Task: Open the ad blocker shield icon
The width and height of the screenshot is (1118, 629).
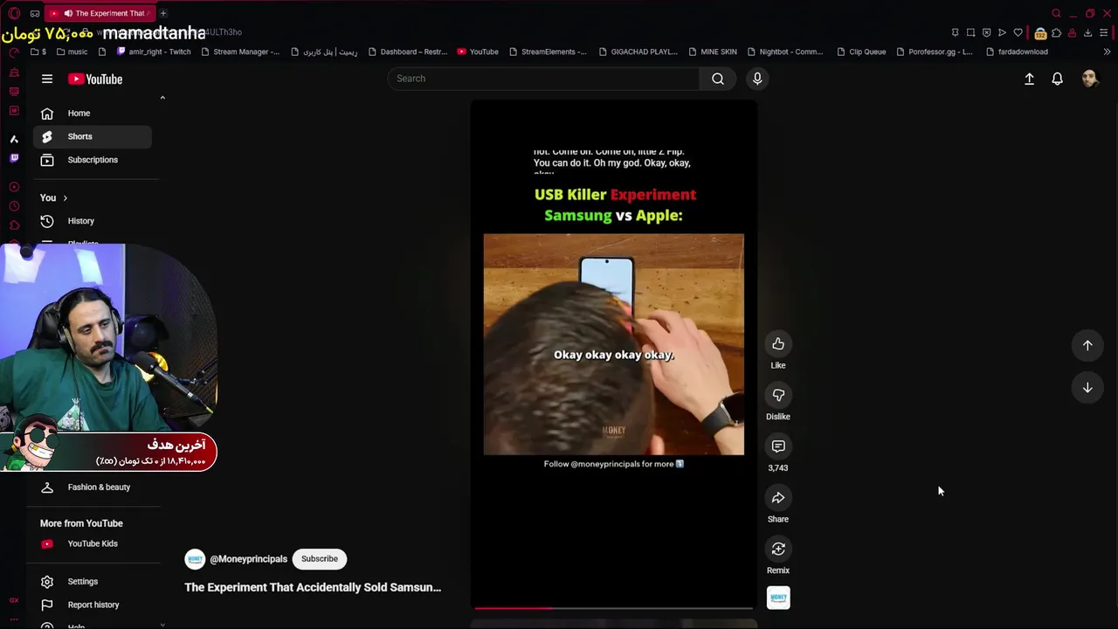Action: [x=987, y=32]
